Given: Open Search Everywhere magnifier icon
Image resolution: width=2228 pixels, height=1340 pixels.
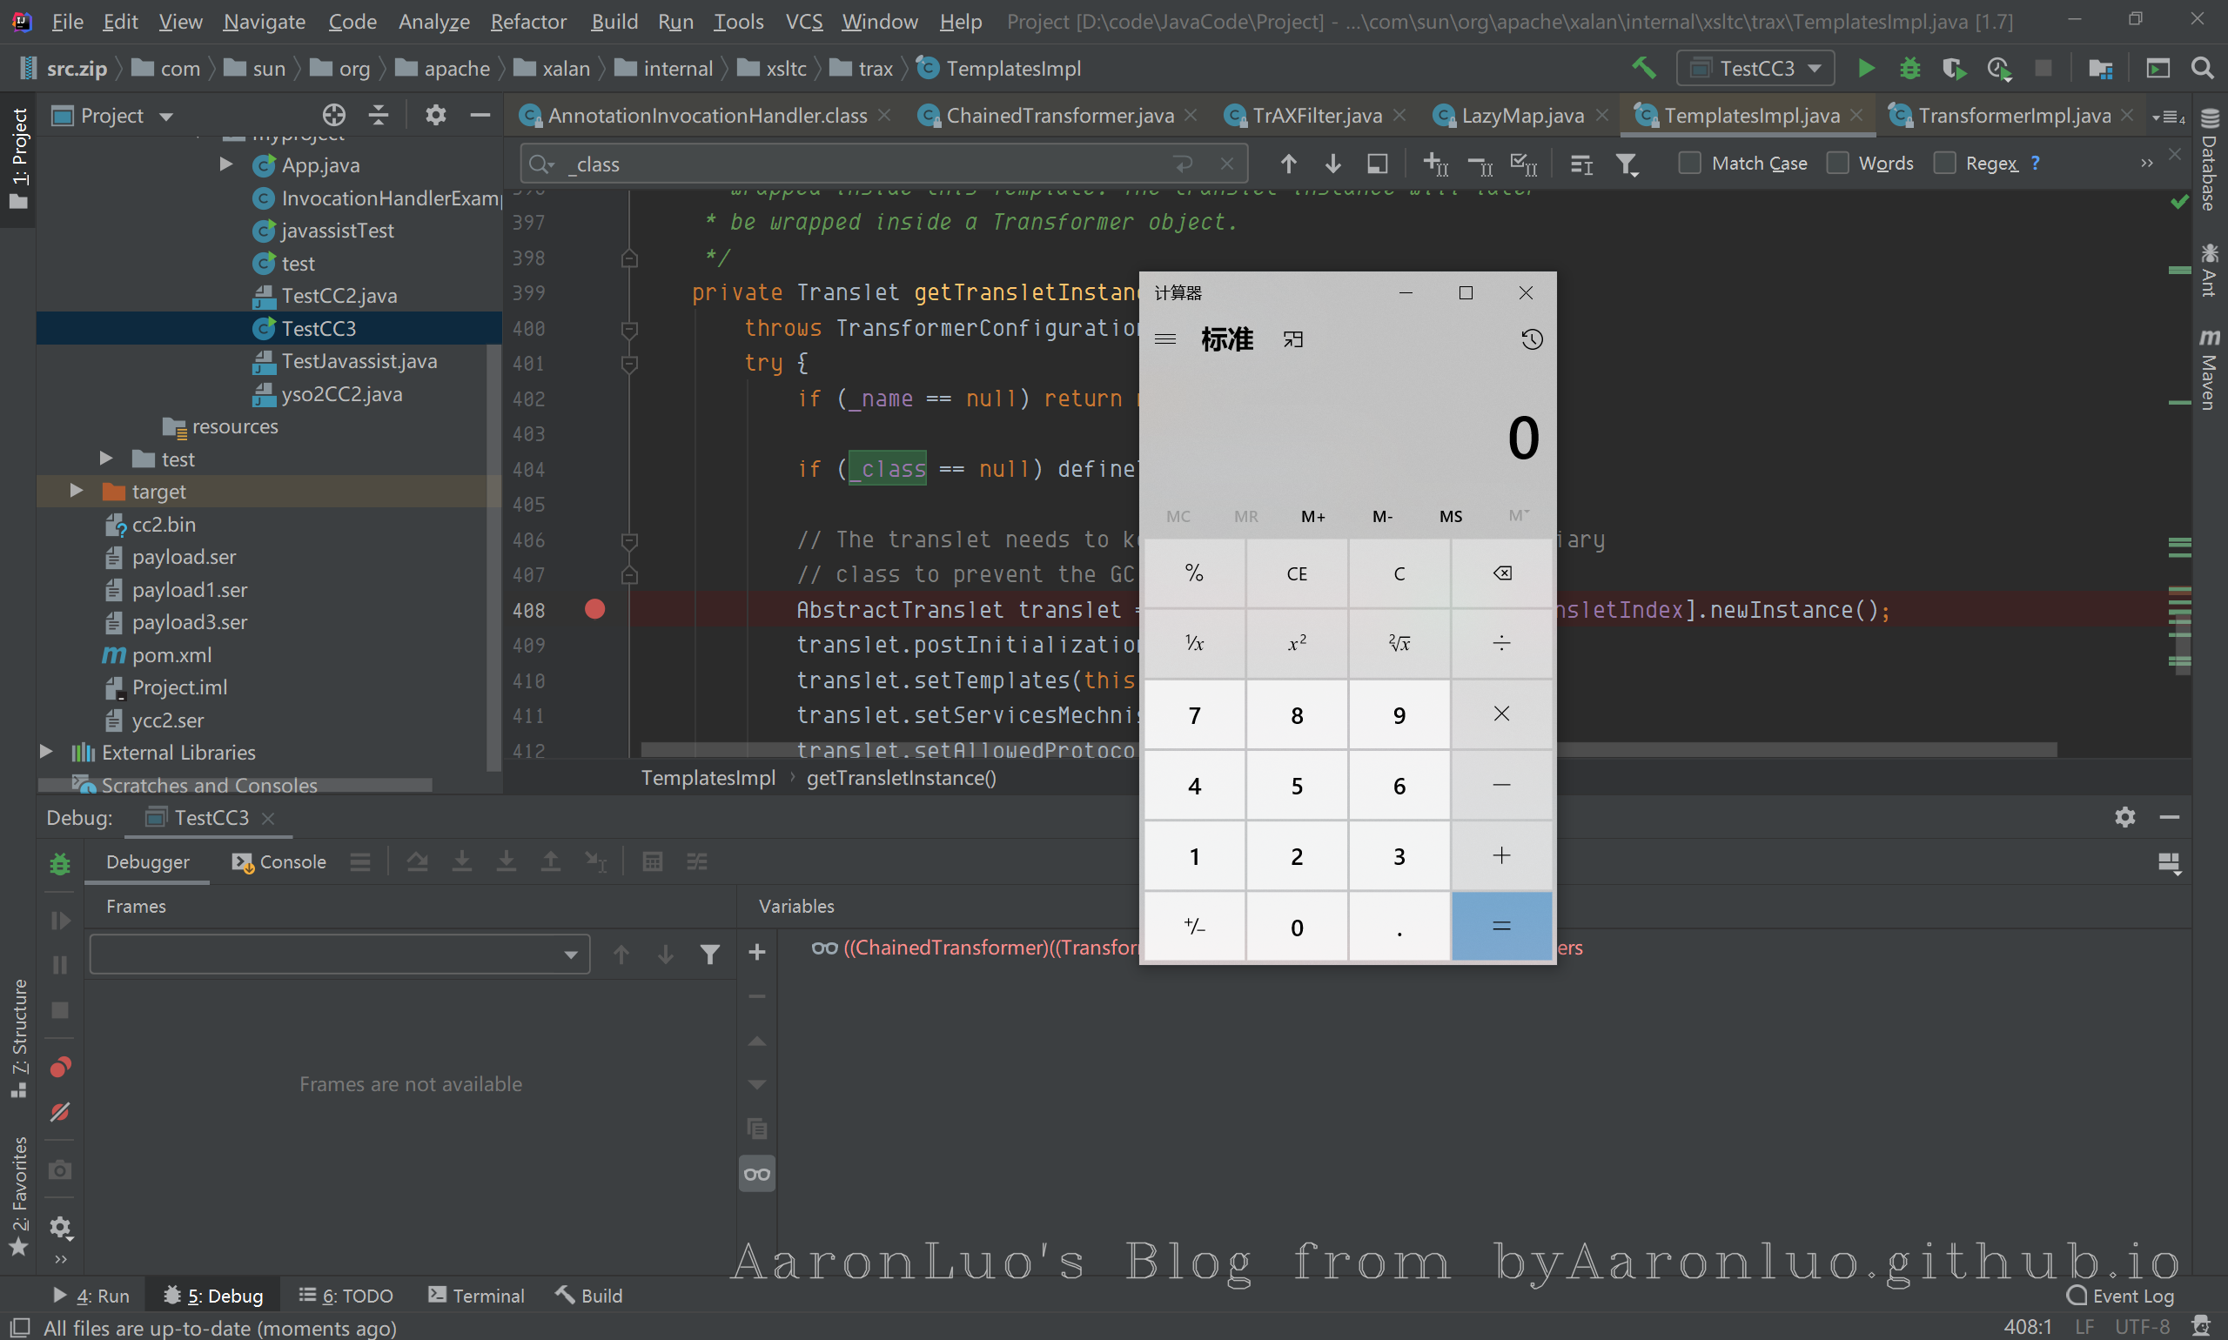Looking at the screenshot, I should click(x=2202, y=69).
